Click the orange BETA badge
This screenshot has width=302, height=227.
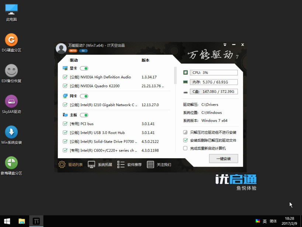(73, 51)
